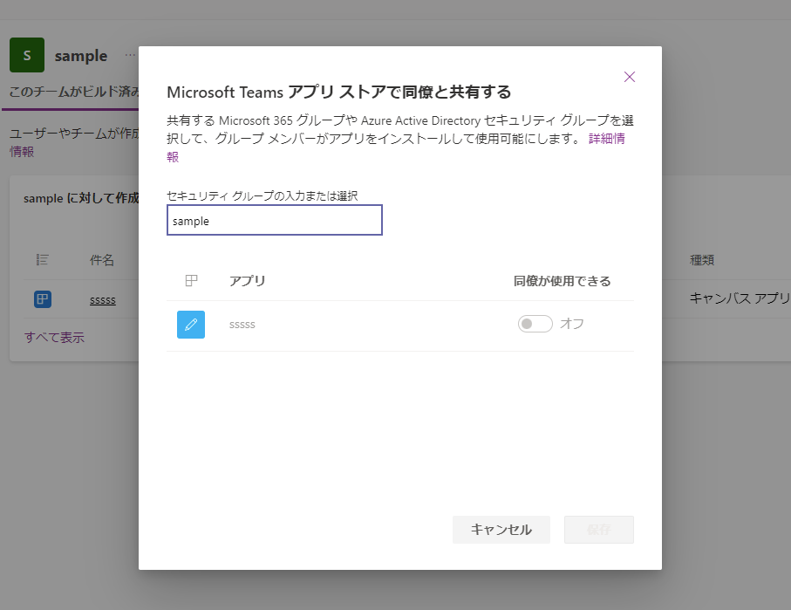791x610 pixels.
Task: Open the sssss link in background table
Action: click(x=103, y=300)
